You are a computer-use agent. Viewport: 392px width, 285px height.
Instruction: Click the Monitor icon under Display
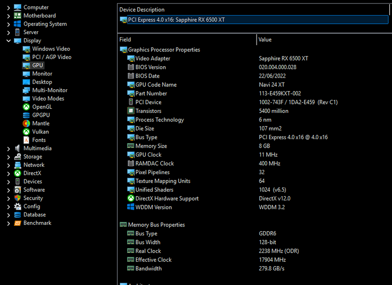[26, 73]
